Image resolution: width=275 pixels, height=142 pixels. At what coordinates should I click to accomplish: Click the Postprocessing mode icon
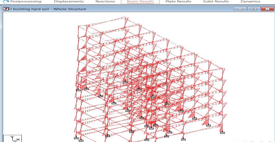6,2
